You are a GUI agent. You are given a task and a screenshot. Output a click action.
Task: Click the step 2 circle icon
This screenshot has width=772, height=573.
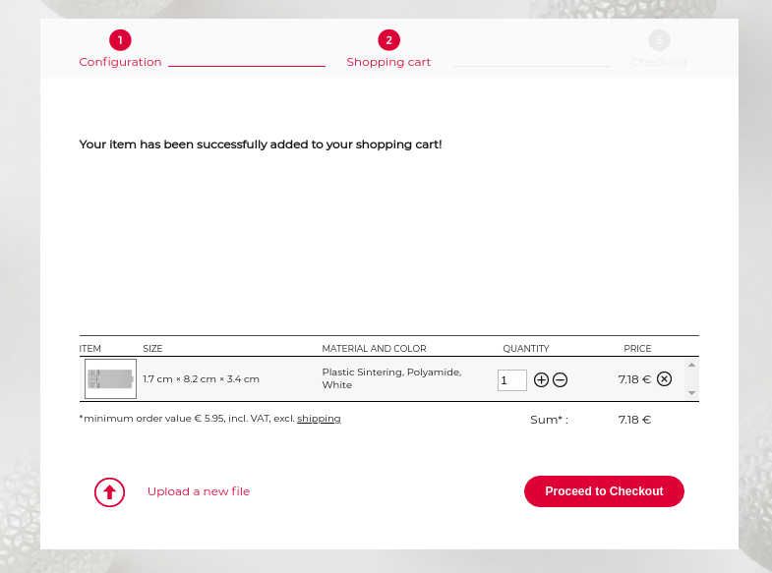pos(389,40)
